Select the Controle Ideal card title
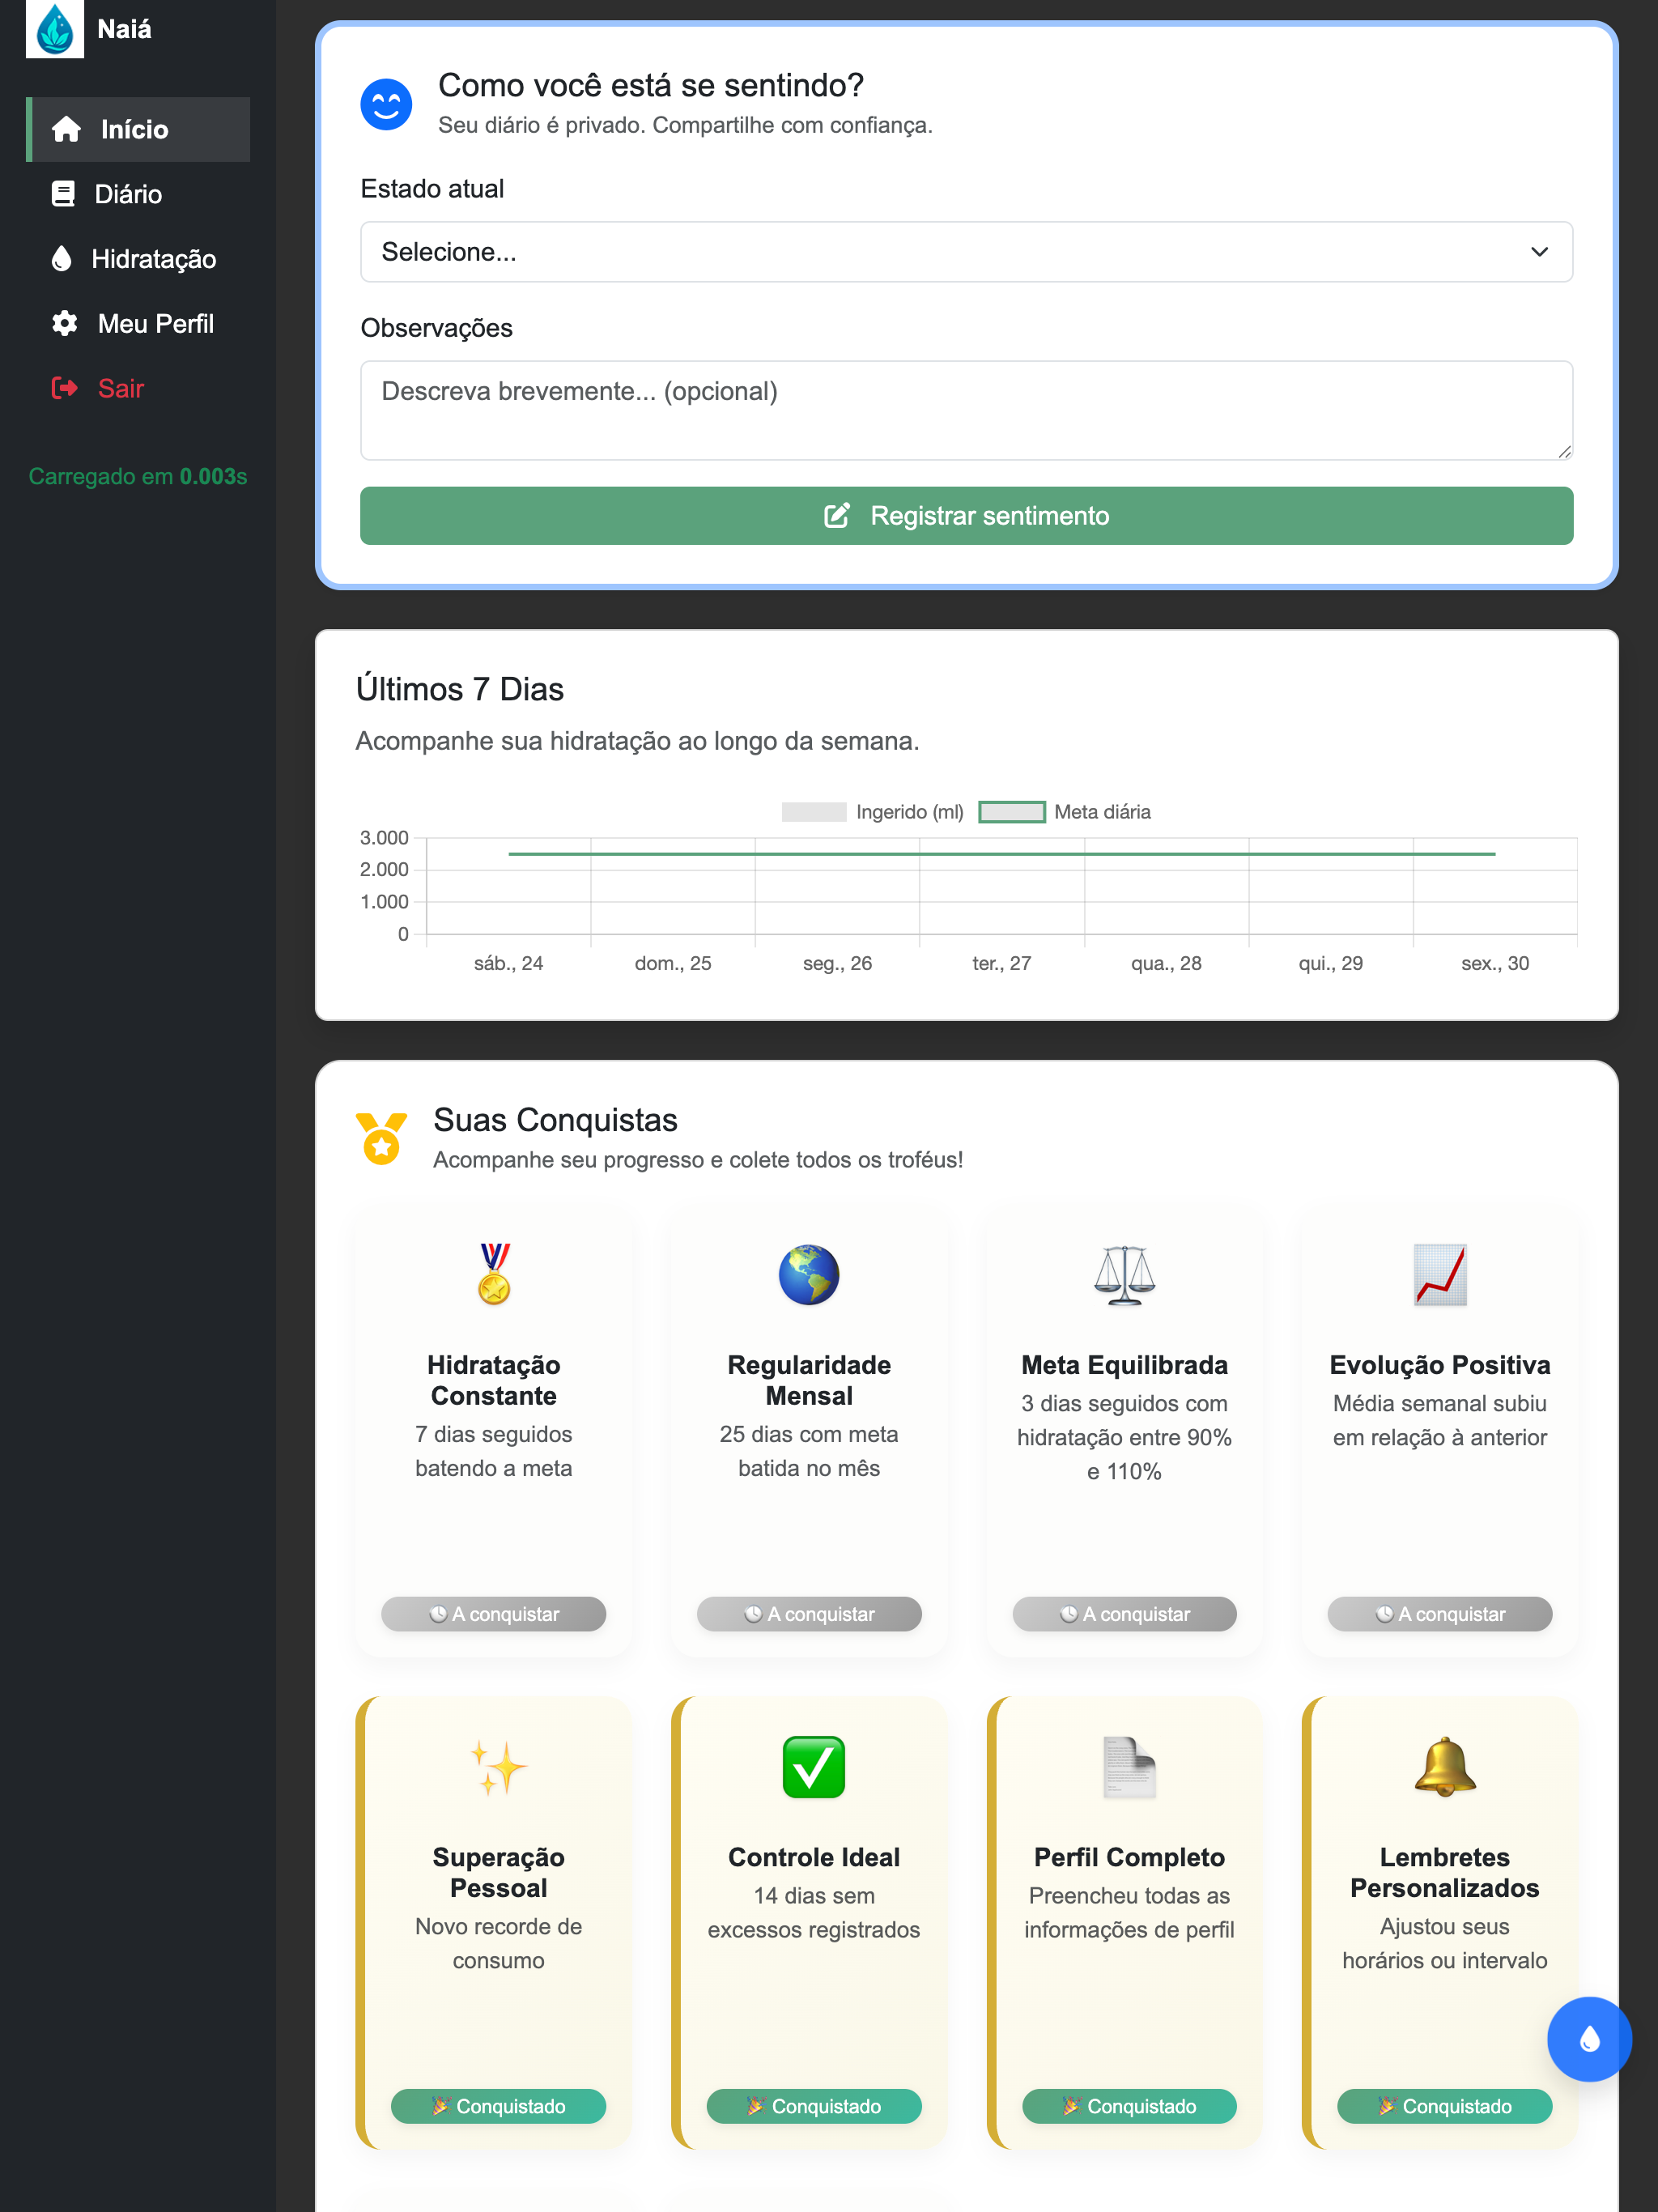The image size is (1658, 2212). (814, 1857)
